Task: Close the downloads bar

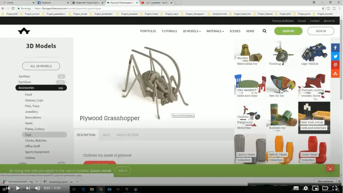Action: point(340,182)
